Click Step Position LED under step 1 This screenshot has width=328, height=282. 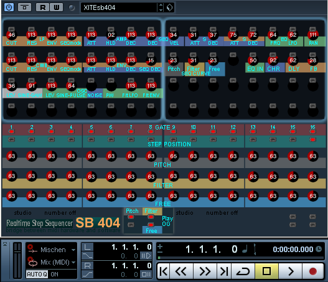click(x=11, y=139)
